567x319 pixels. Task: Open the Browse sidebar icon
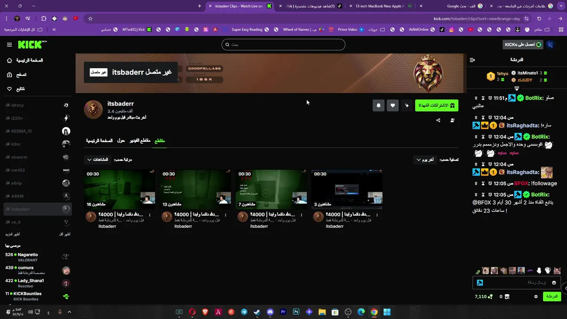point(9,75)
